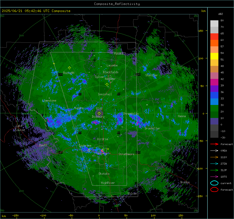Pick the lightest gray 70–80 dBZ swatch
The image size is (234, 219).
214,24
